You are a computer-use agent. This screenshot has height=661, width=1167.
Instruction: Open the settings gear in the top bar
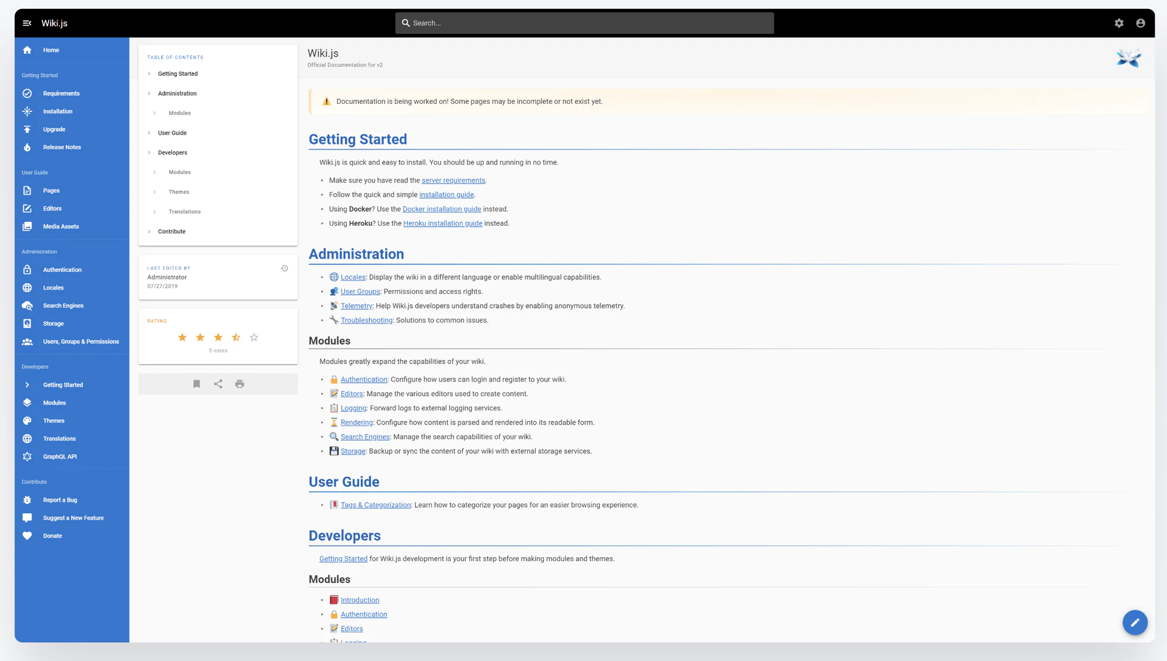pos(1119,23)
